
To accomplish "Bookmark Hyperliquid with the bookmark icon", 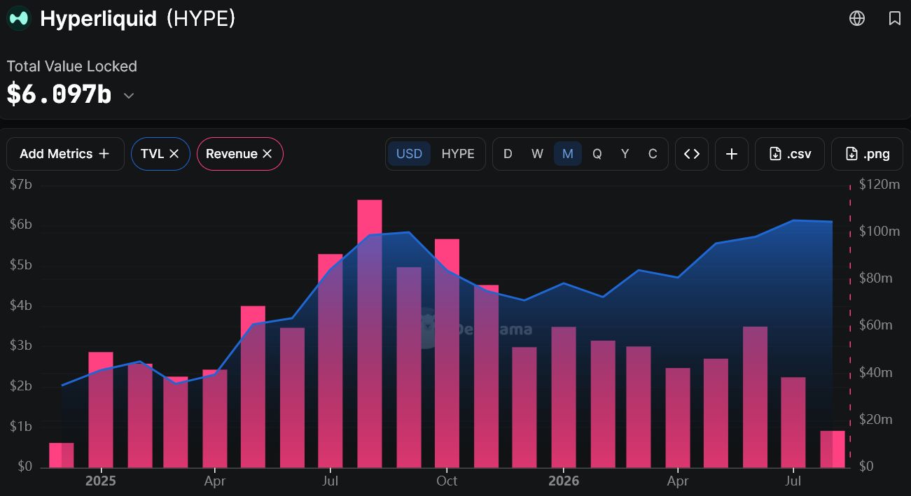I will coord(895,18).
